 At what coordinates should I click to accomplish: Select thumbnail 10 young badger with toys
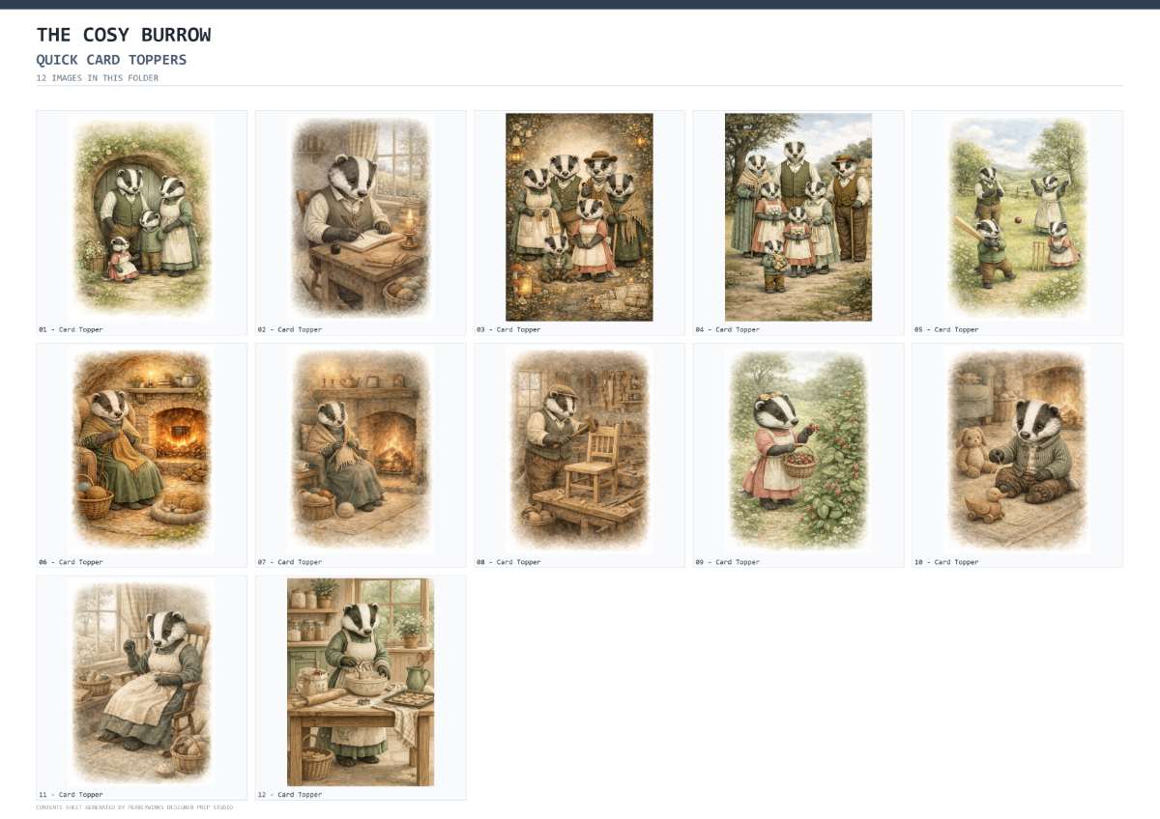point(1017,450)
